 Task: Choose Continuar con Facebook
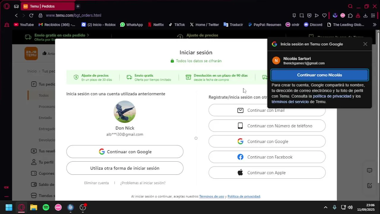(x=267, y=157)
